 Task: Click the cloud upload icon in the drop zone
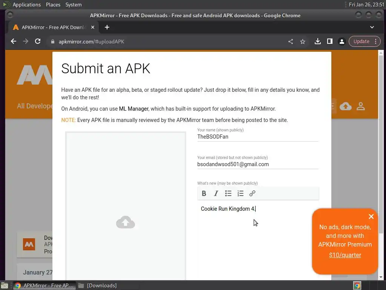click(126, 222)
